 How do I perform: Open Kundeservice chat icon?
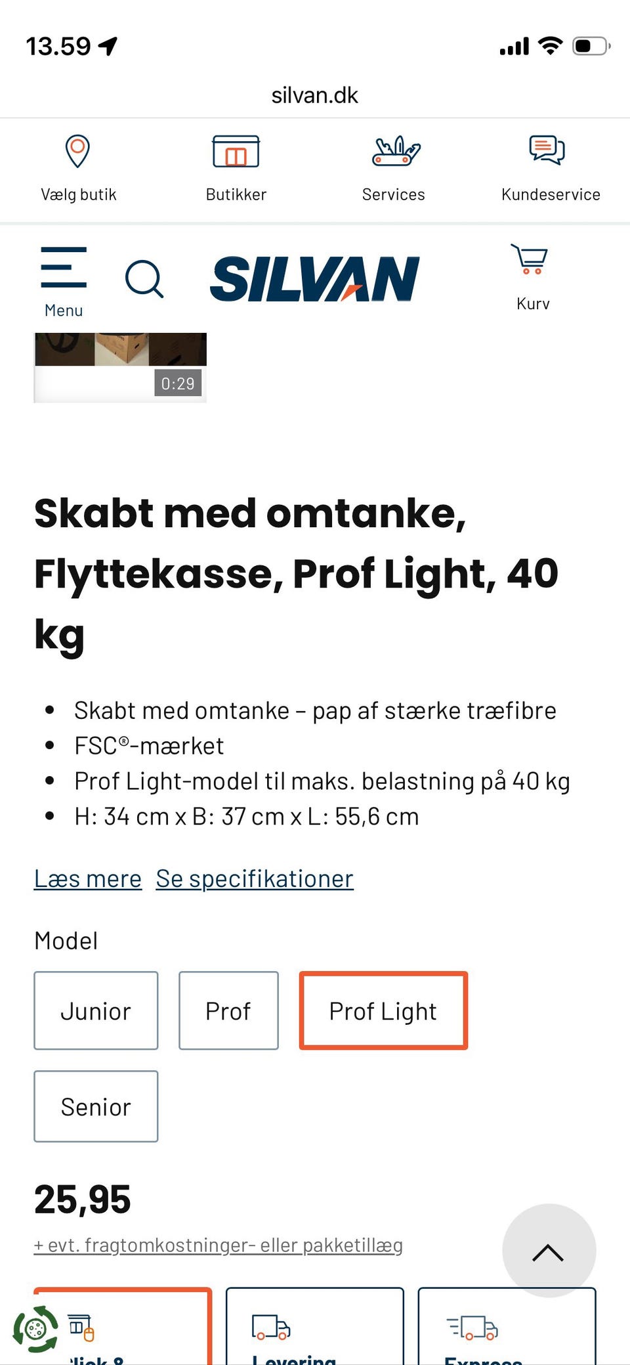pos(547,150)
